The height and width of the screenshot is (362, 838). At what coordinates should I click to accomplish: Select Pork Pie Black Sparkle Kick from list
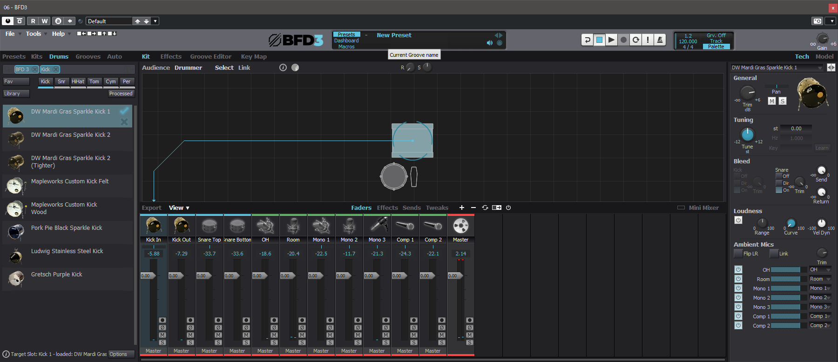tap(68, 232)
